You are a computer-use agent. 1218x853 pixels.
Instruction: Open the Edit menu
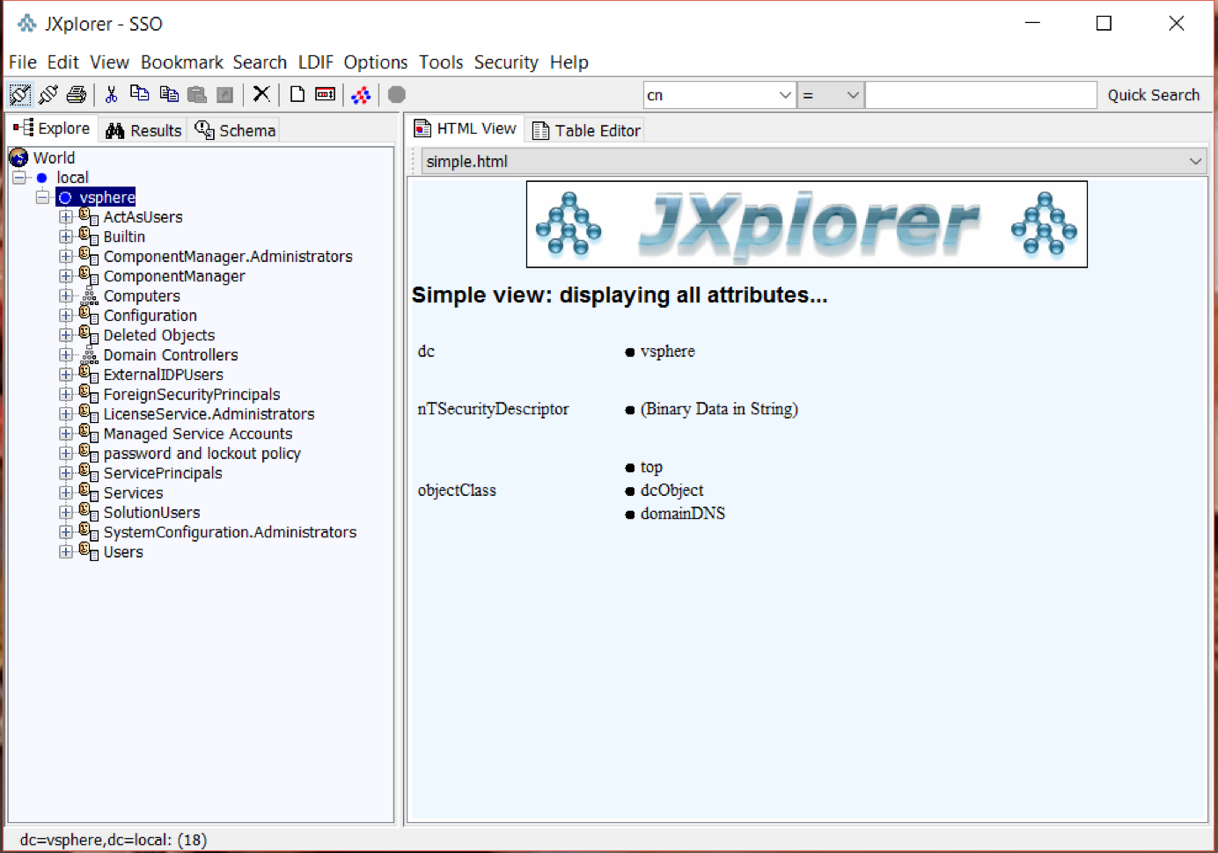pos(62,62)
